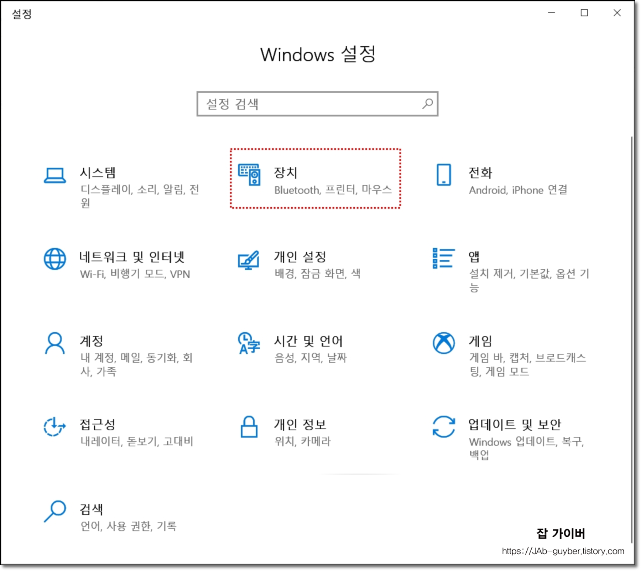Open the 시간 및 언어 icon
This screenshot has height=571, width=641.
[249, 343]
